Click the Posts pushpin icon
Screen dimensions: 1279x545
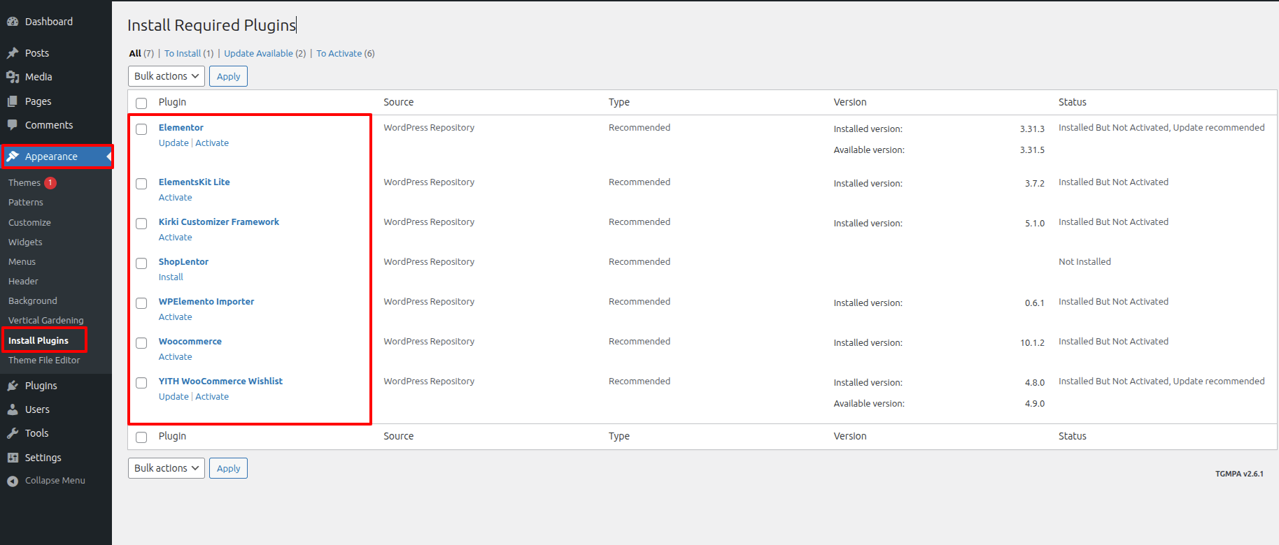13,53
